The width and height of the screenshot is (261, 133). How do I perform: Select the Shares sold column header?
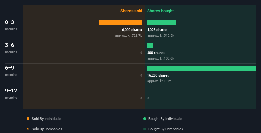[131, 11]
